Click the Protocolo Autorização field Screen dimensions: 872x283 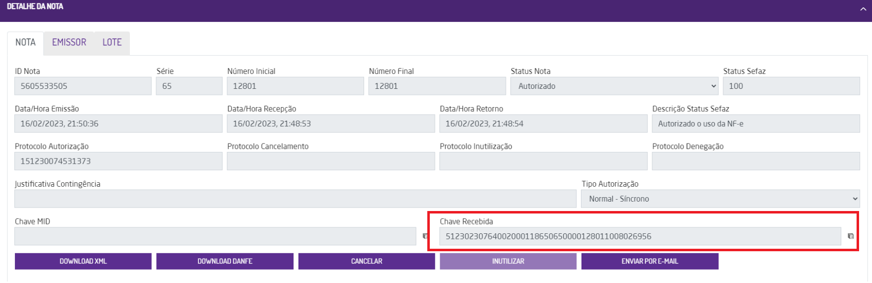118,161
